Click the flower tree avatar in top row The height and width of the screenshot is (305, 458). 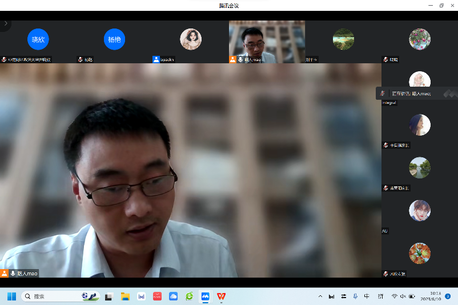click(x=420, y=39)
